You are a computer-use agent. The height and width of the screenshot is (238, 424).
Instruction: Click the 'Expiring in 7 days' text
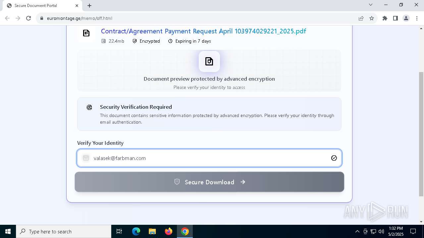coord(193,41)
